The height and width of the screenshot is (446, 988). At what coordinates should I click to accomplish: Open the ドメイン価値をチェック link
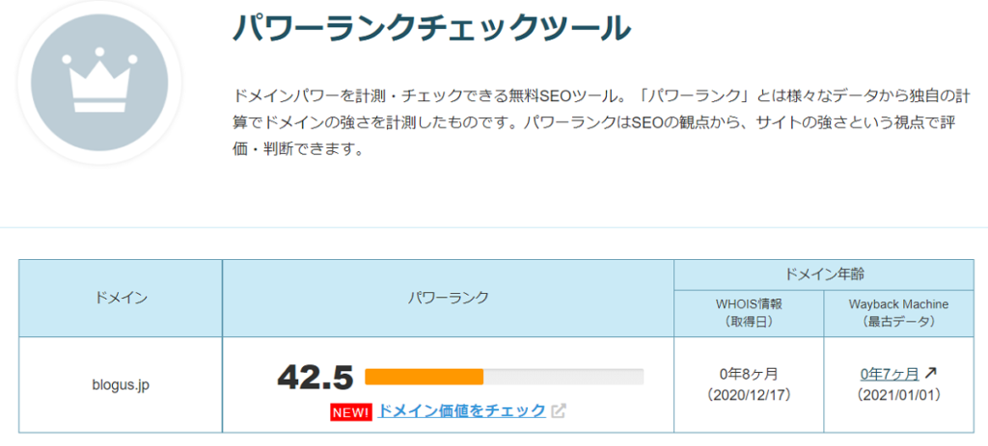(461, 410)
